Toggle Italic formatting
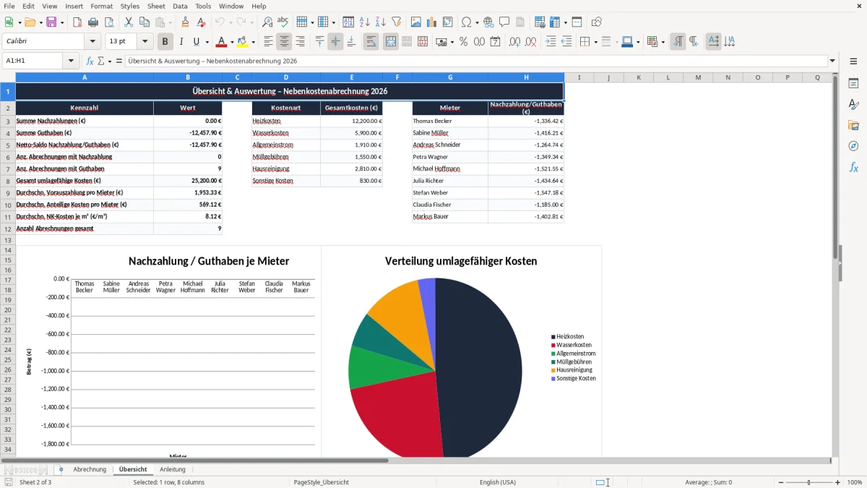Screen dimensions: 867x488 [181, 42]
